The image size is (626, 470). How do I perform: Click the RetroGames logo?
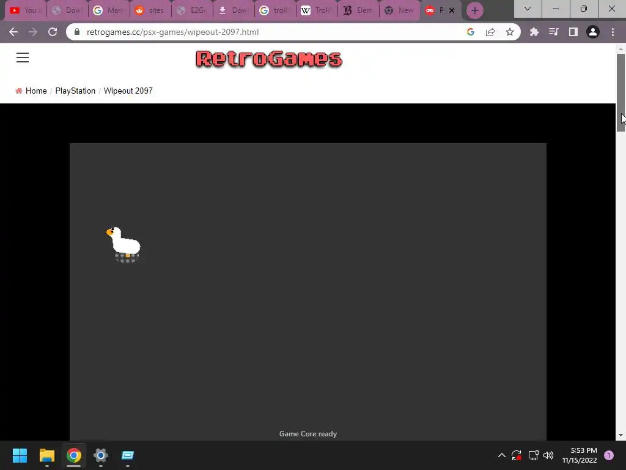click(269, 59)
